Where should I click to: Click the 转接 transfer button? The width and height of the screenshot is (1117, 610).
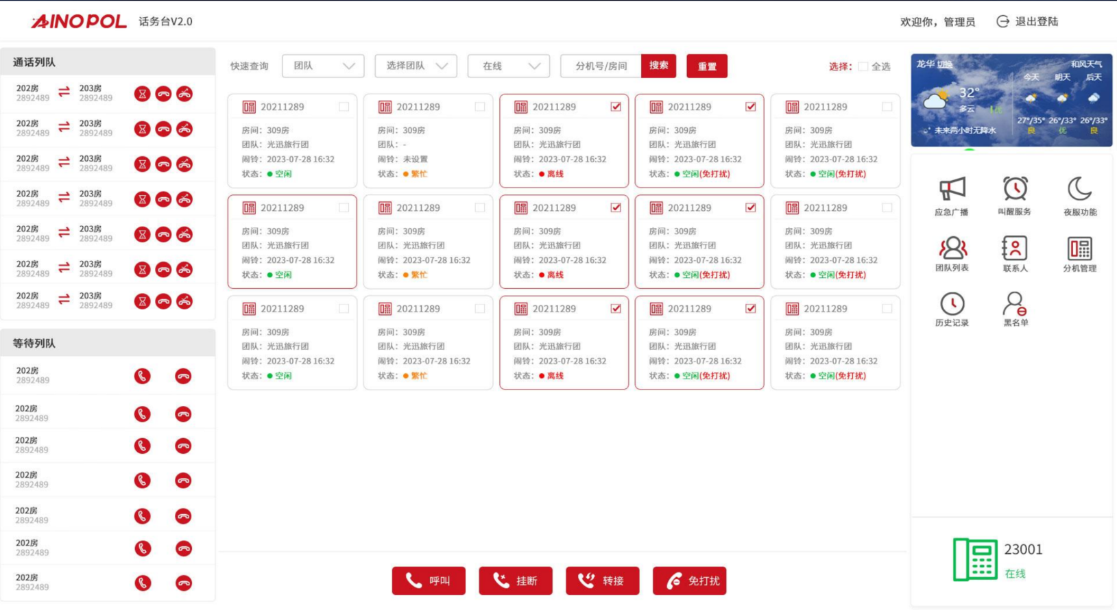pyautogui.click(x=602, y=581)
